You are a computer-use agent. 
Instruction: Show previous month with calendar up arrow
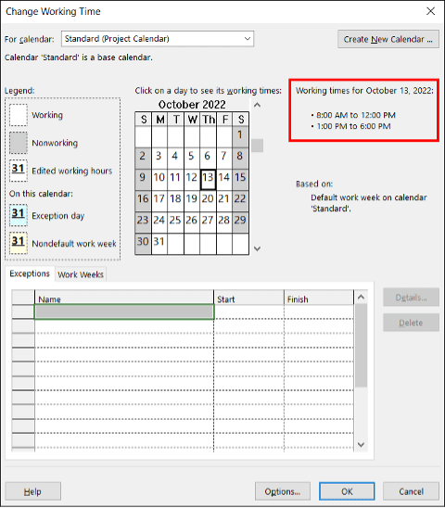click(x=257, y=105)
